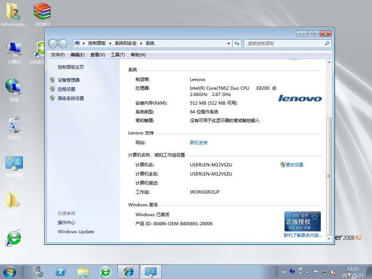Click the scrollbar up arrow in the System window
Screen dimensions: 372x279
[x=329, y=62]
